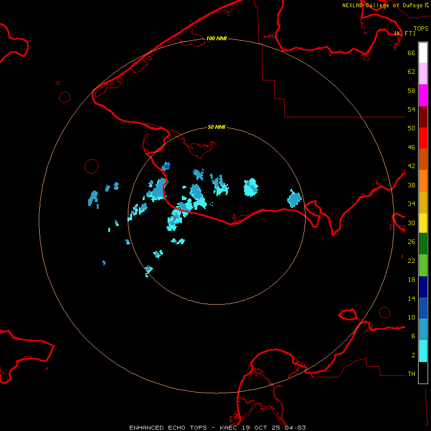Click the 30 value on the scale

[411, 223]
